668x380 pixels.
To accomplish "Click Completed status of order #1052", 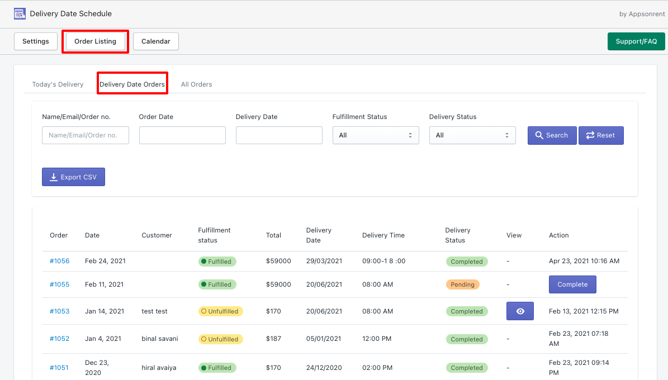I will (467, 339).
